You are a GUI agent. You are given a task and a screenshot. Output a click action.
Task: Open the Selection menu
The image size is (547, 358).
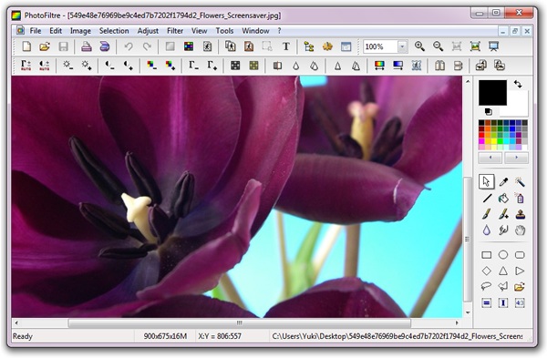(114, 31)
